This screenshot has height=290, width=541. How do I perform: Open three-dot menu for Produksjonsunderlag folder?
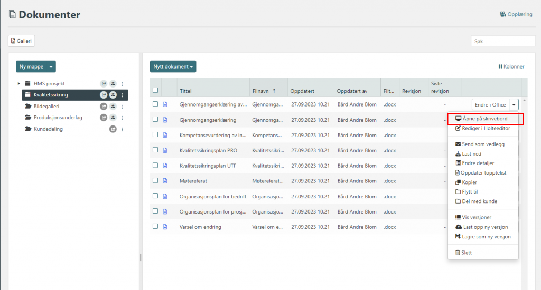(x=122, y=118)
